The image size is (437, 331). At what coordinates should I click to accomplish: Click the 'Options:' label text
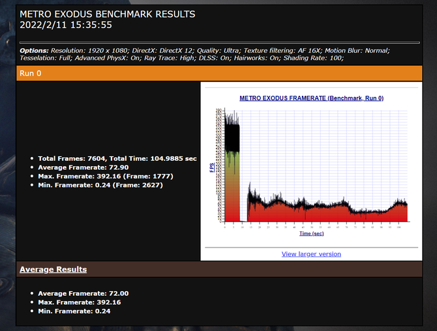point(34,51)
